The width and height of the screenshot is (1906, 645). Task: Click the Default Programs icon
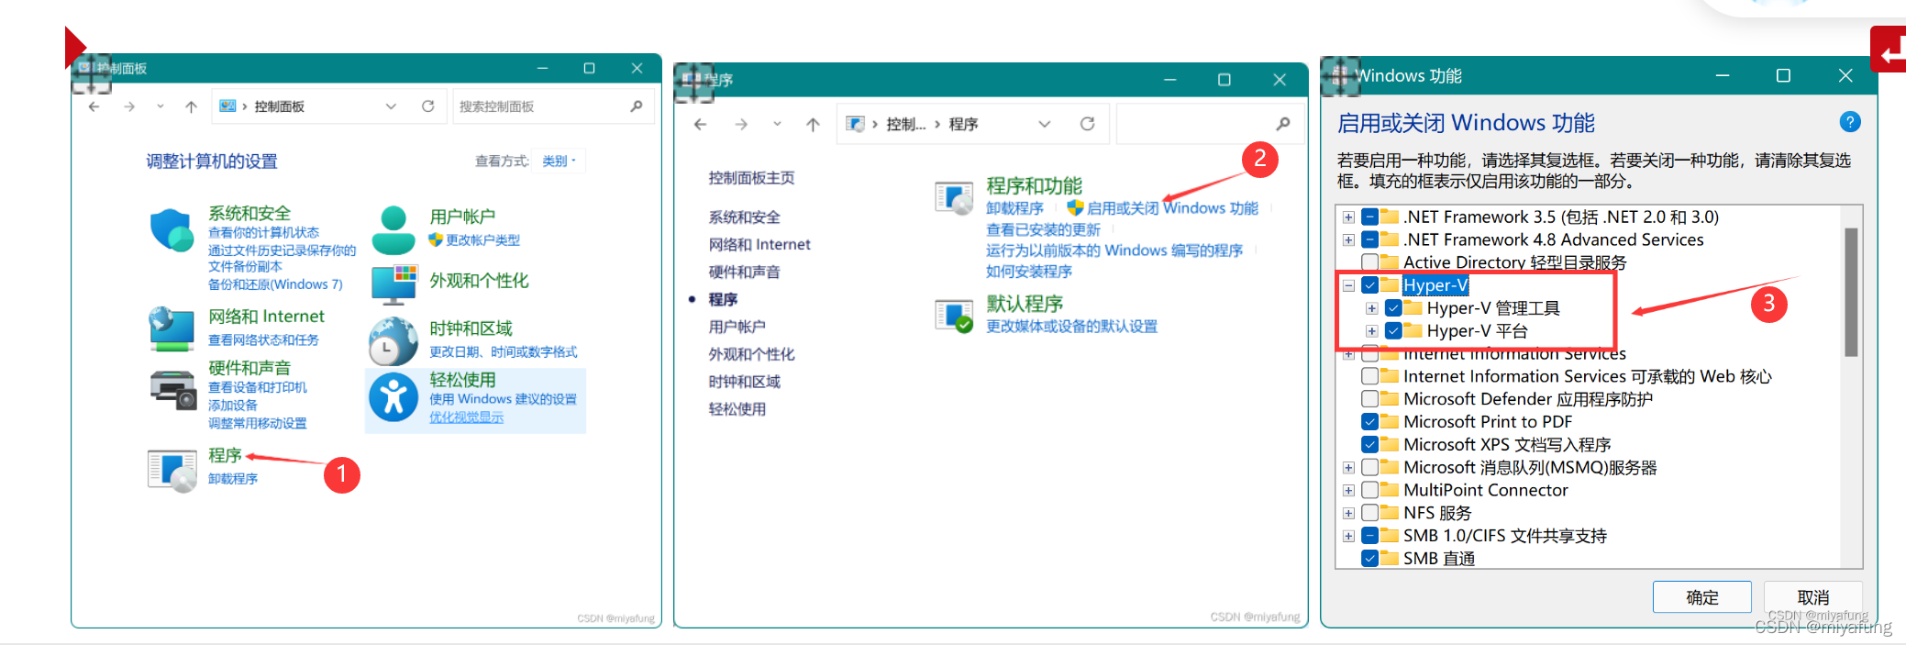[954, 316]
